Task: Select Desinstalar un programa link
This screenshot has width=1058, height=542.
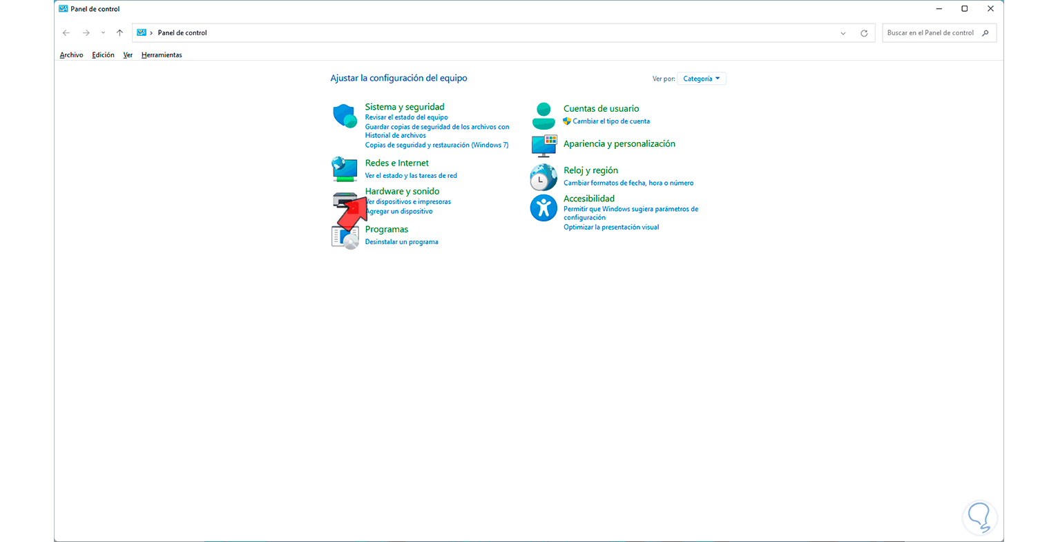Action: coord(402,242)
